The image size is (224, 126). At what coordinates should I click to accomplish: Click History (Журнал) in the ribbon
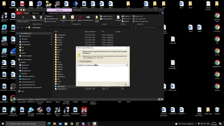pyautogui.click(x=125, y=21)
